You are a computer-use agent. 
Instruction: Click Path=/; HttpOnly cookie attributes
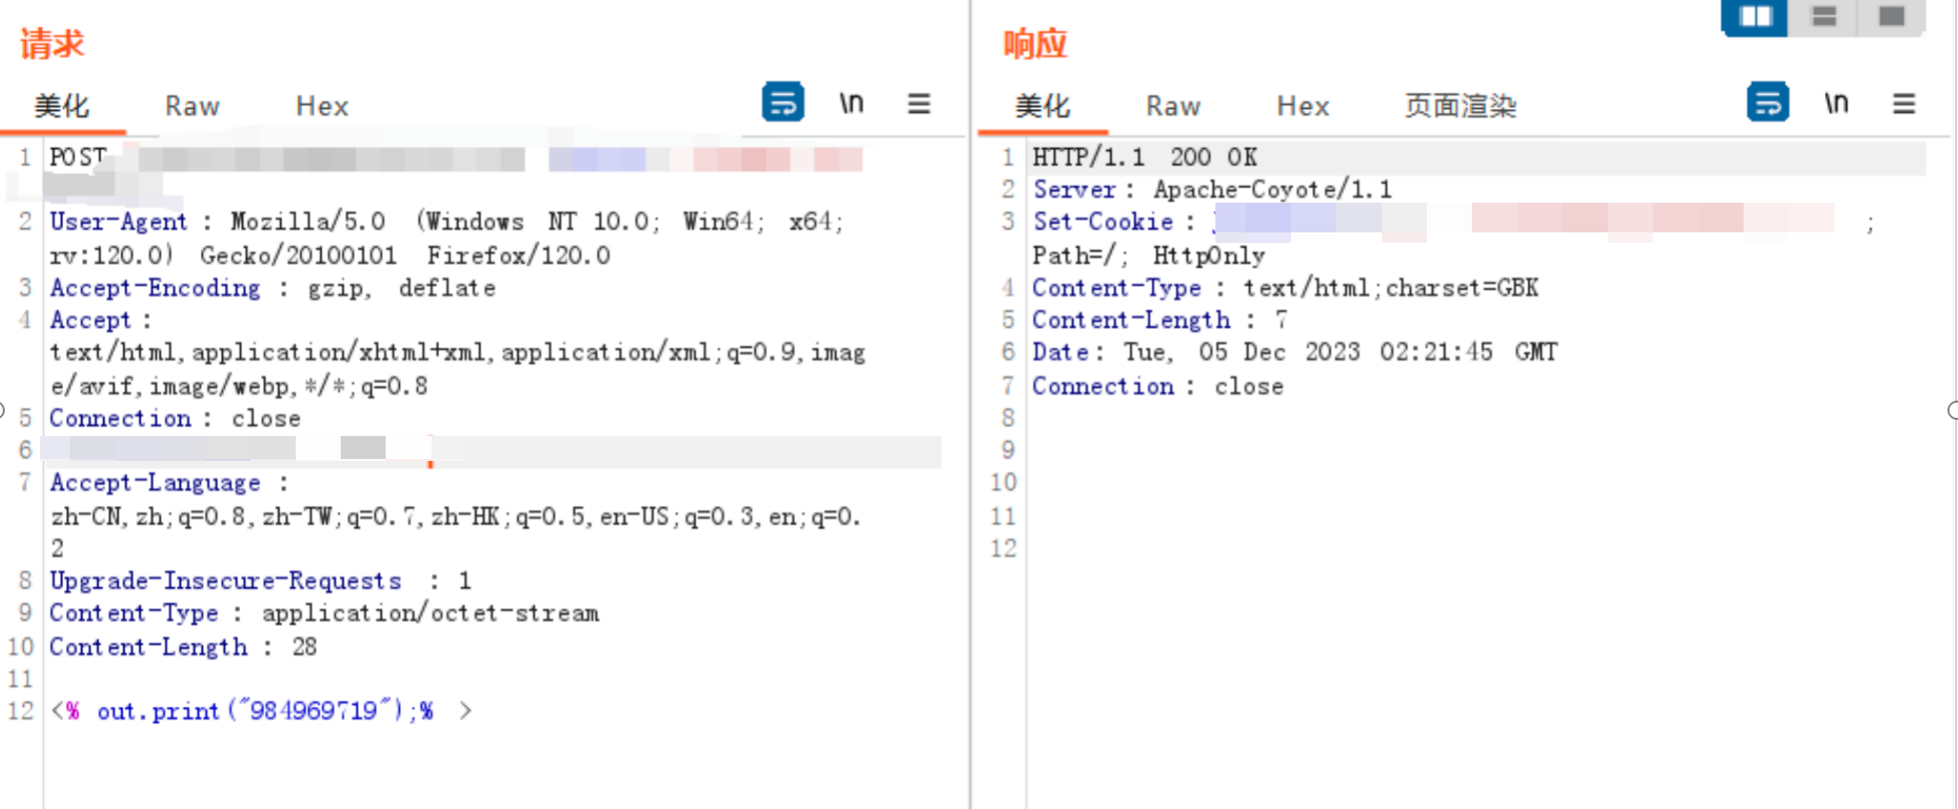1148,256
